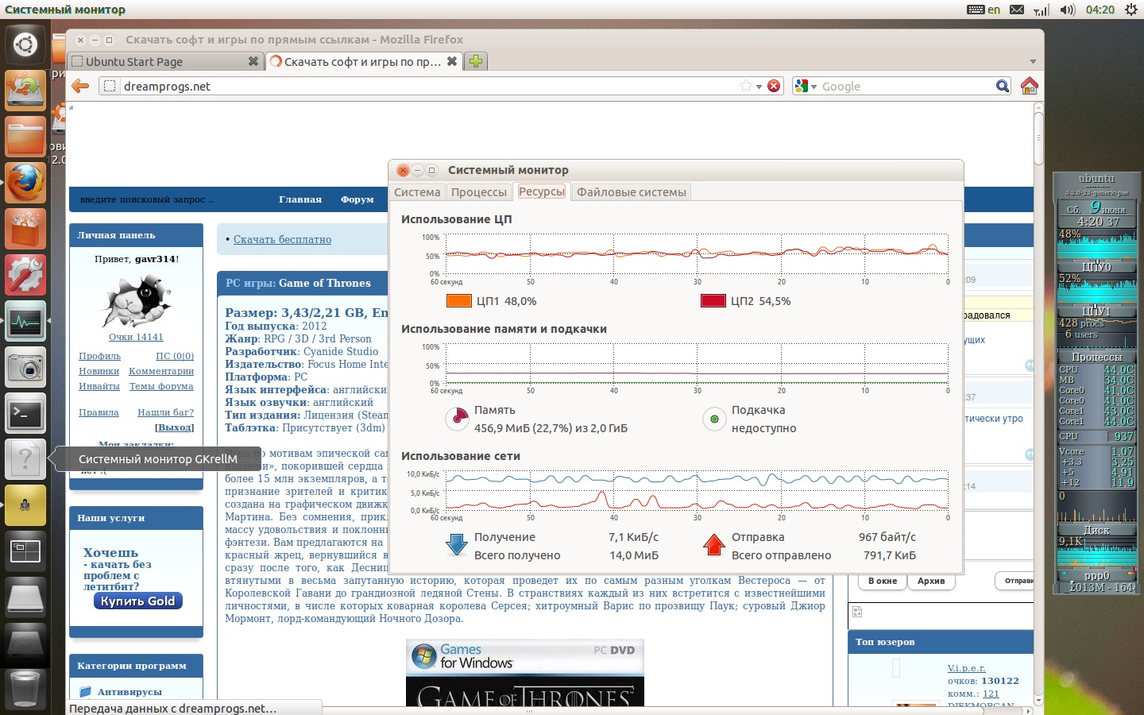Click the memory pie chart icon
1144x715 pixels.
[x=457, y=418]
